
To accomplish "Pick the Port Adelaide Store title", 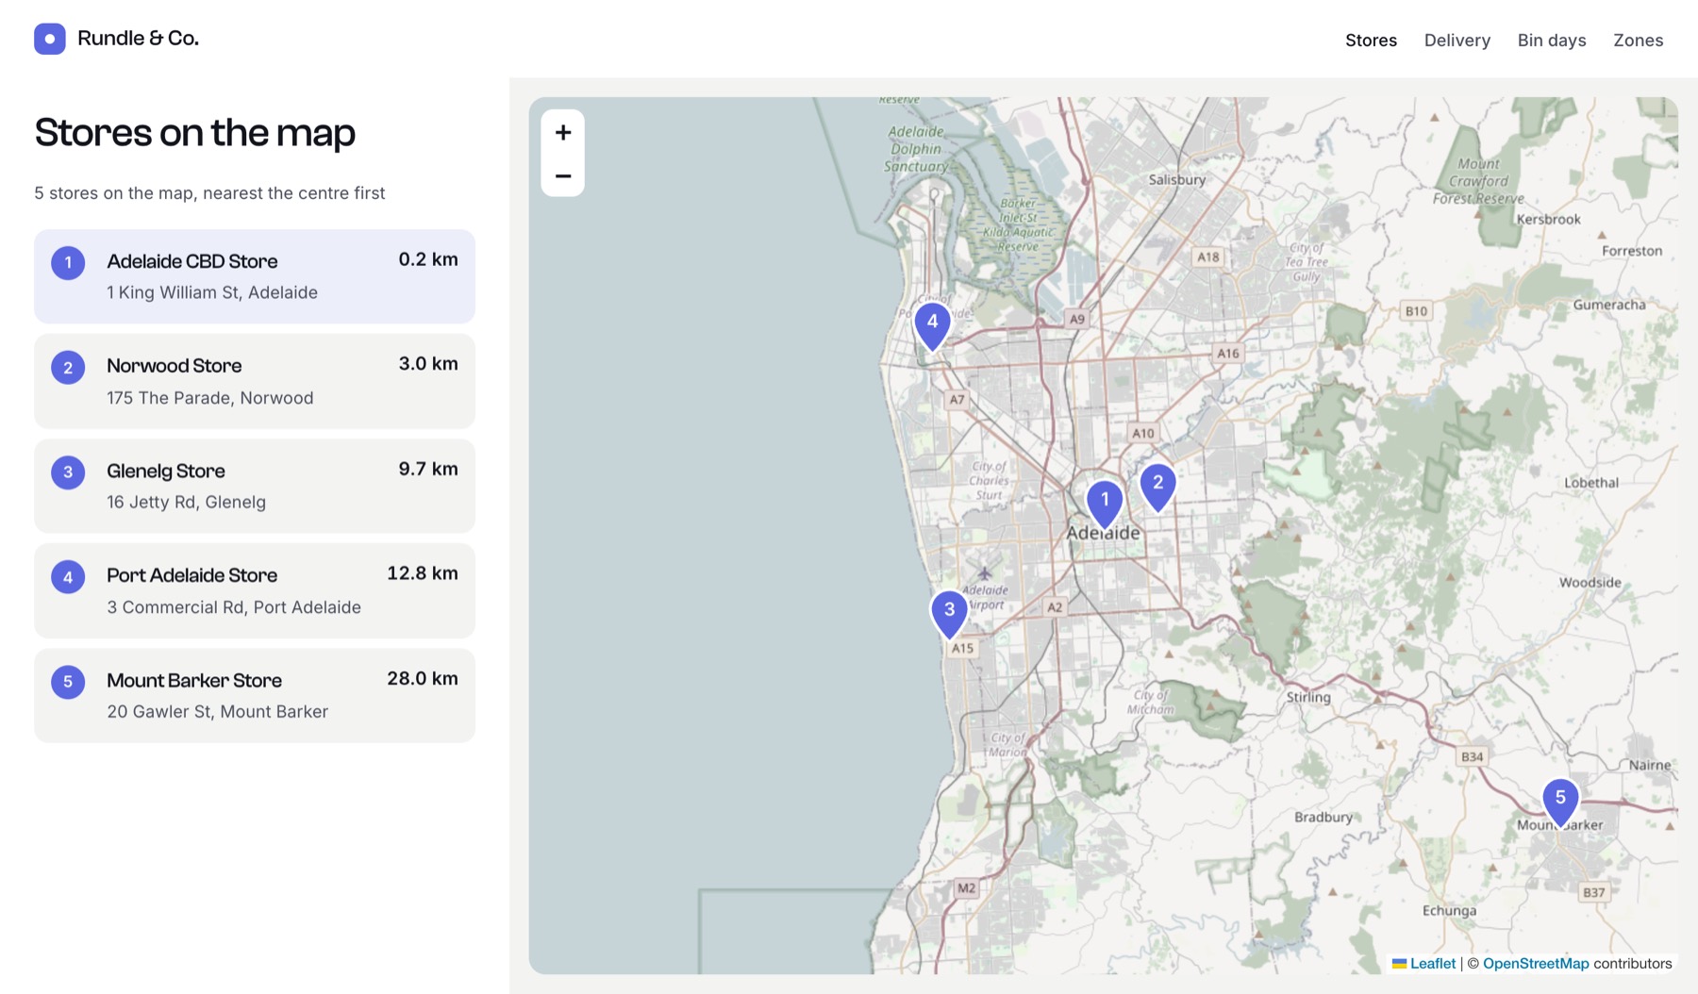I will [192, 575].
